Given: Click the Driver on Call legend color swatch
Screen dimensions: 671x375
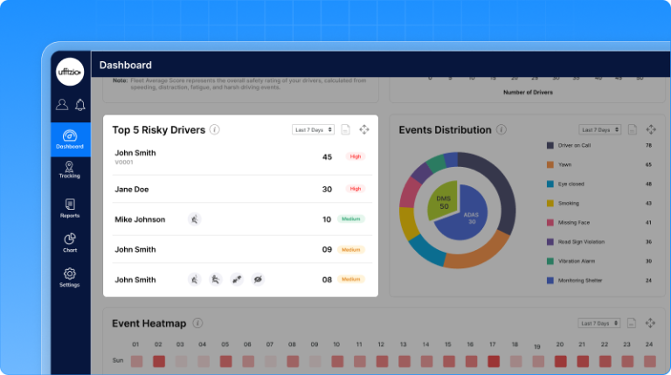Looking at the screenshot, I should click(550, 145).
